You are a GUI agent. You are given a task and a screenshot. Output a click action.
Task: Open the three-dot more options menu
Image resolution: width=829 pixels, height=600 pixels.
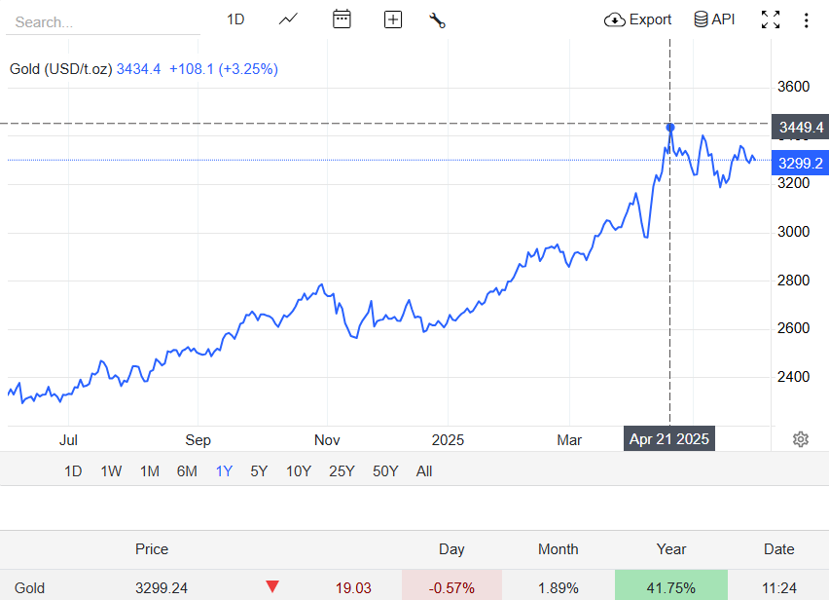click(807, 20)
